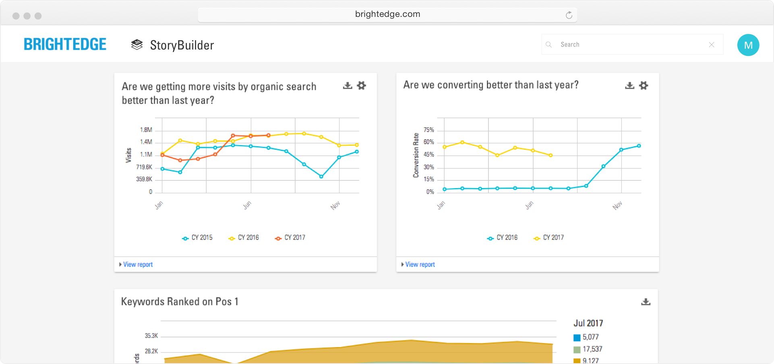Expand View report under organic visits chart
The height and width of the screenshot is (364, 774).
136,265
